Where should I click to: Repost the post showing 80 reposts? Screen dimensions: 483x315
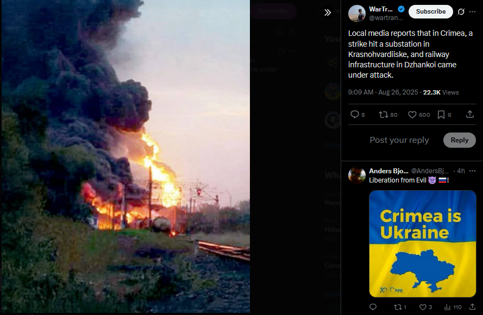388,115
